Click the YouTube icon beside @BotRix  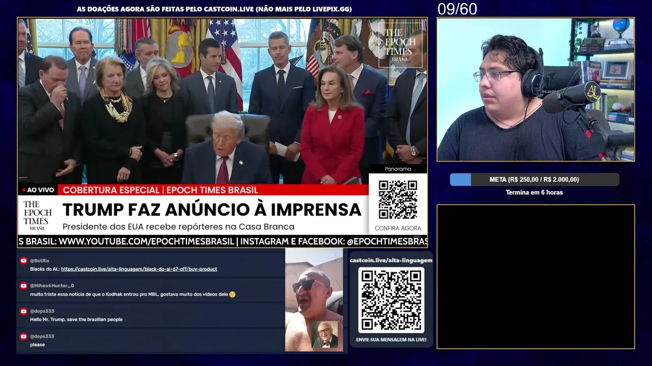(x=23, y=261)
